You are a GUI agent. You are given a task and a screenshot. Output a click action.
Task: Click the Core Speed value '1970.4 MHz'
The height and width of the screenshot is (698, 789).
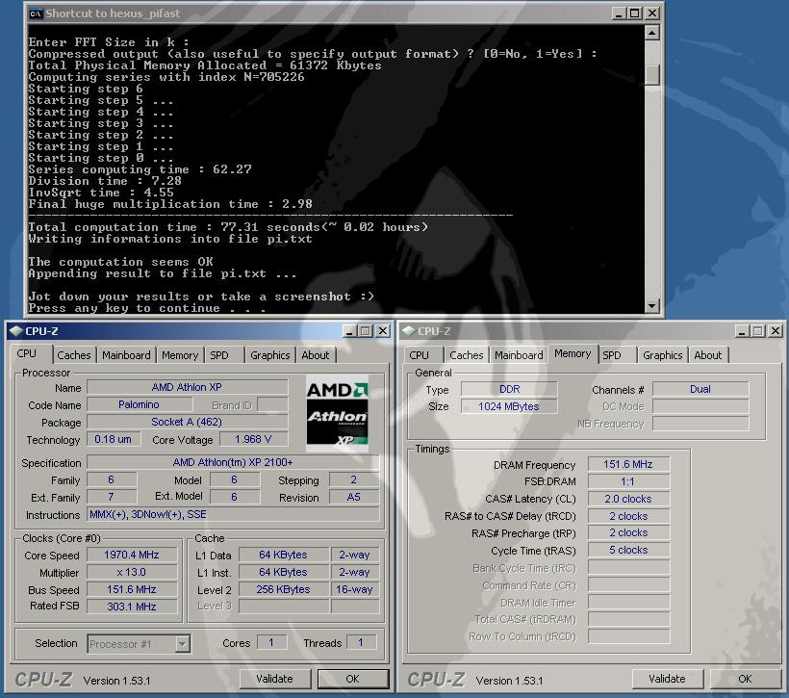tap(132, 555)
